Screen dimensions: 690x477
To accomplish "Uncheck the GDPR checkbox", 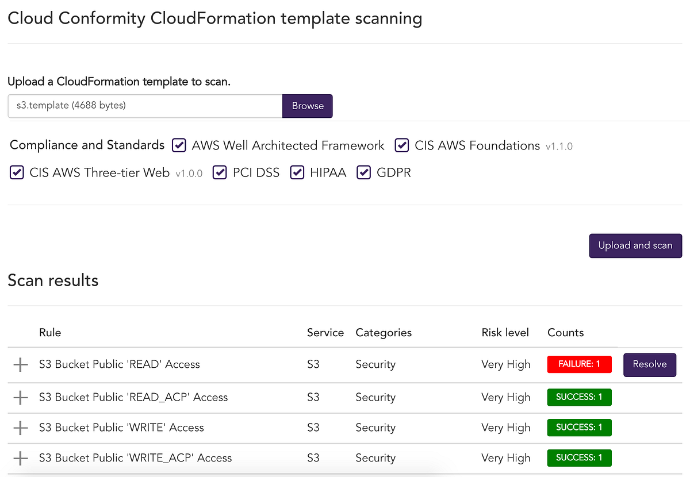I will click(363, 172).
